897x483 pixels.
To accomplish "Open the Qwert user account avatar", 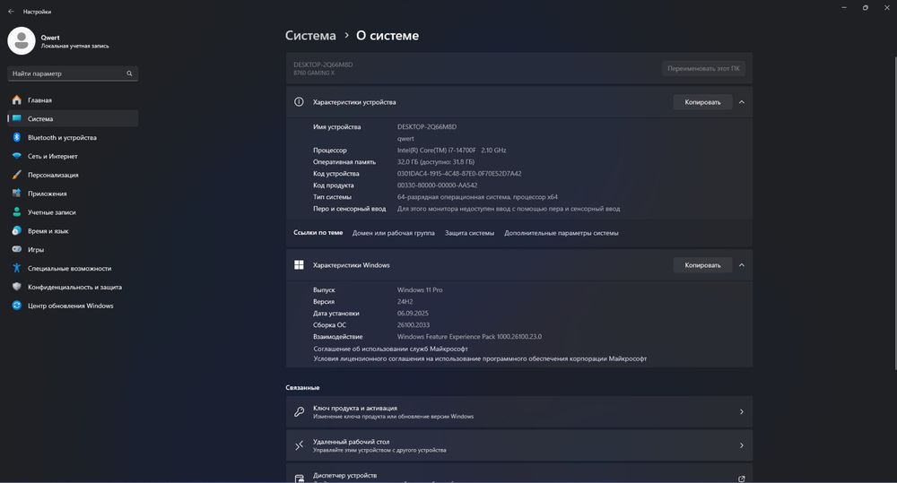I will tap(22, 41).
